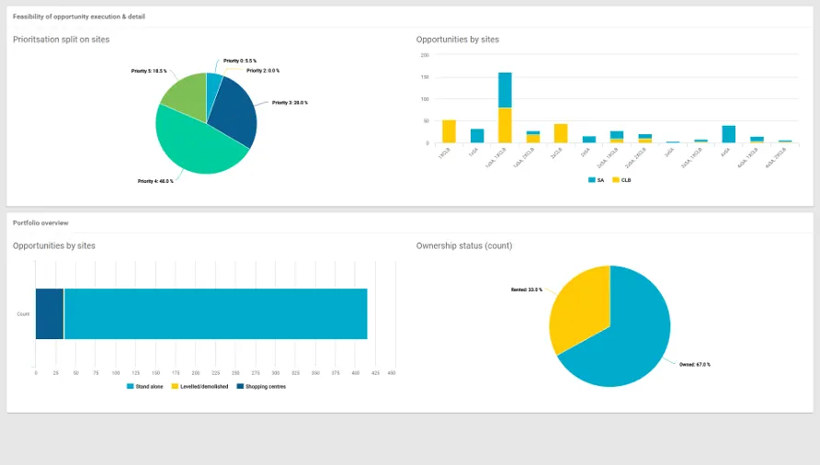Toggle the Levelled/demolished legend entry
Image resolution: width=820 pixels, height=465 pixels.
pos(199,387)
